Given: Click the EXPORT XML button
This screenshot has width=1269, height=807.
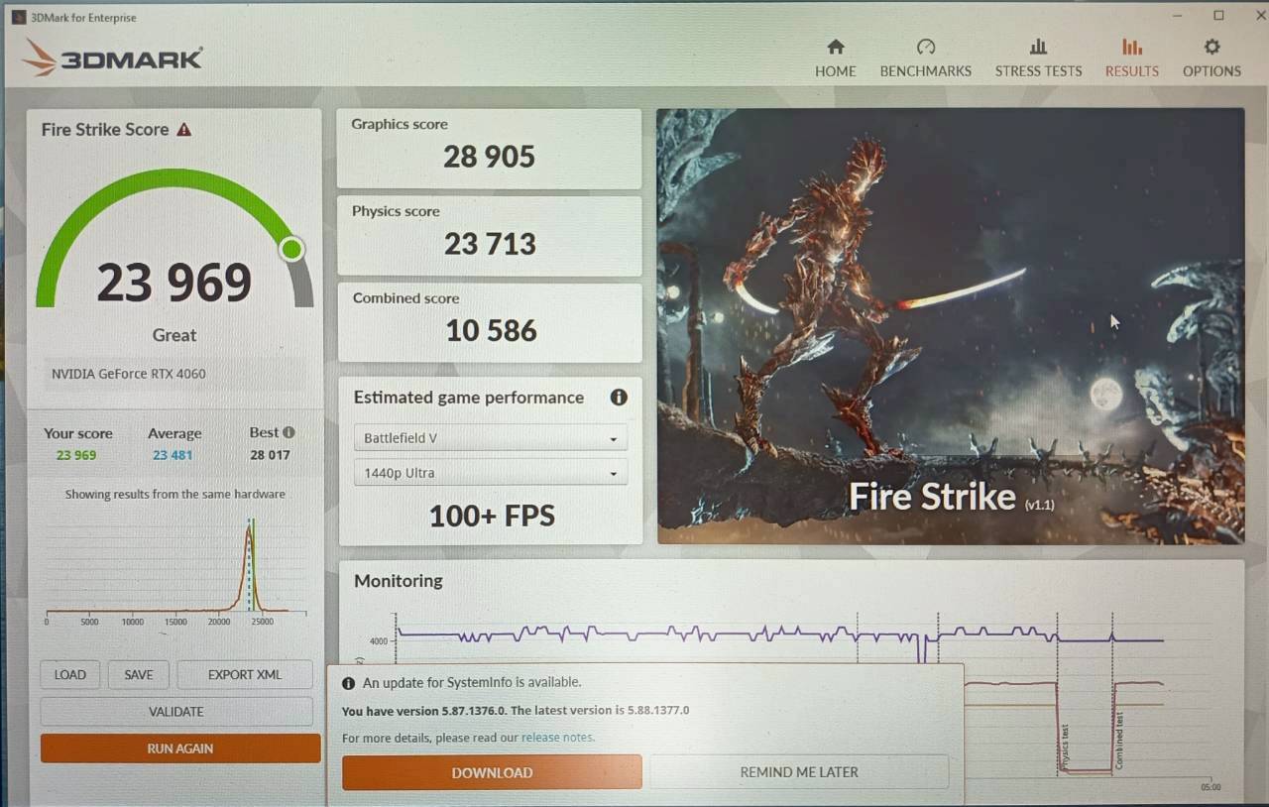Looking at the screenshot, I should pos(245,675).
